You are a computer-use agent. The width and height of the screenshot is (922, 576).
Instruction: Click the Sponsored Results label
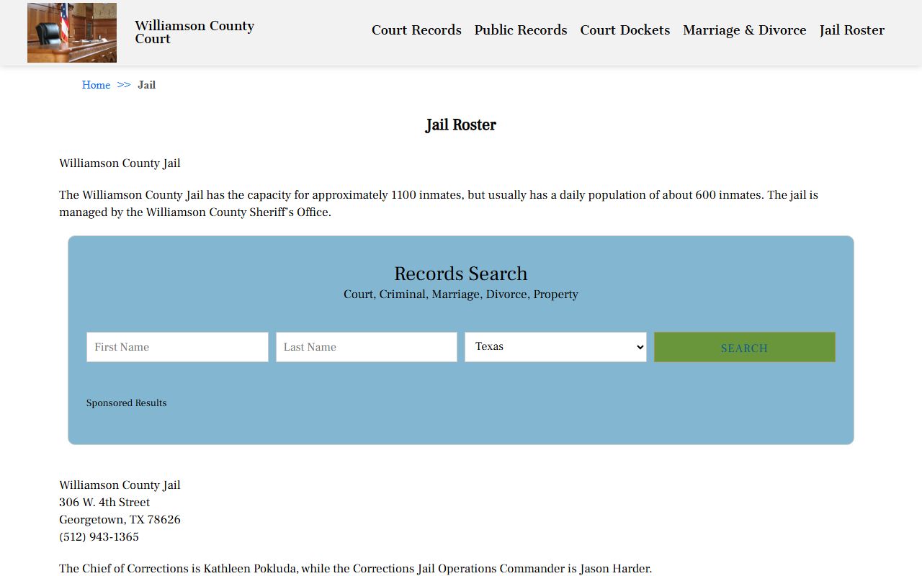pyautogui.click(x=127, y=403)
